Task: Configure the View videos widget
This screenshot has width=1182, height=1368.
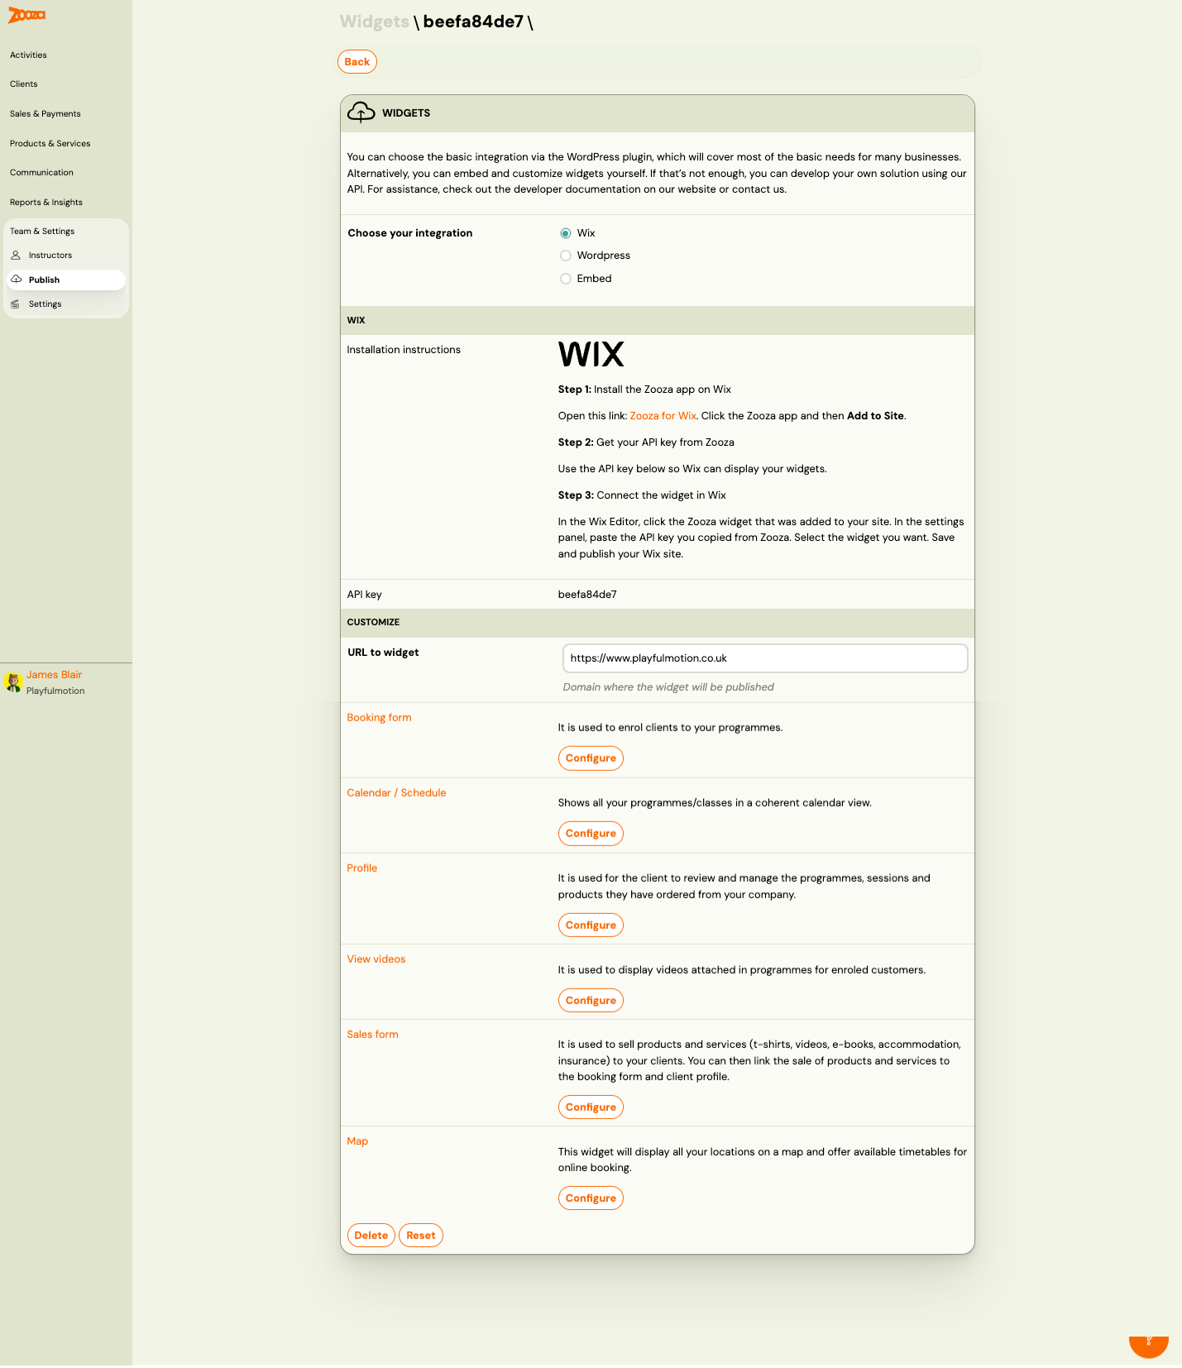Action: point(591,1001)
